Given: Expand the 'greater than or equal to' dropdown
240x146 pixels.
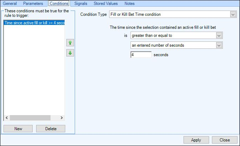Looking at the screenshot, I should click(176, 35).
